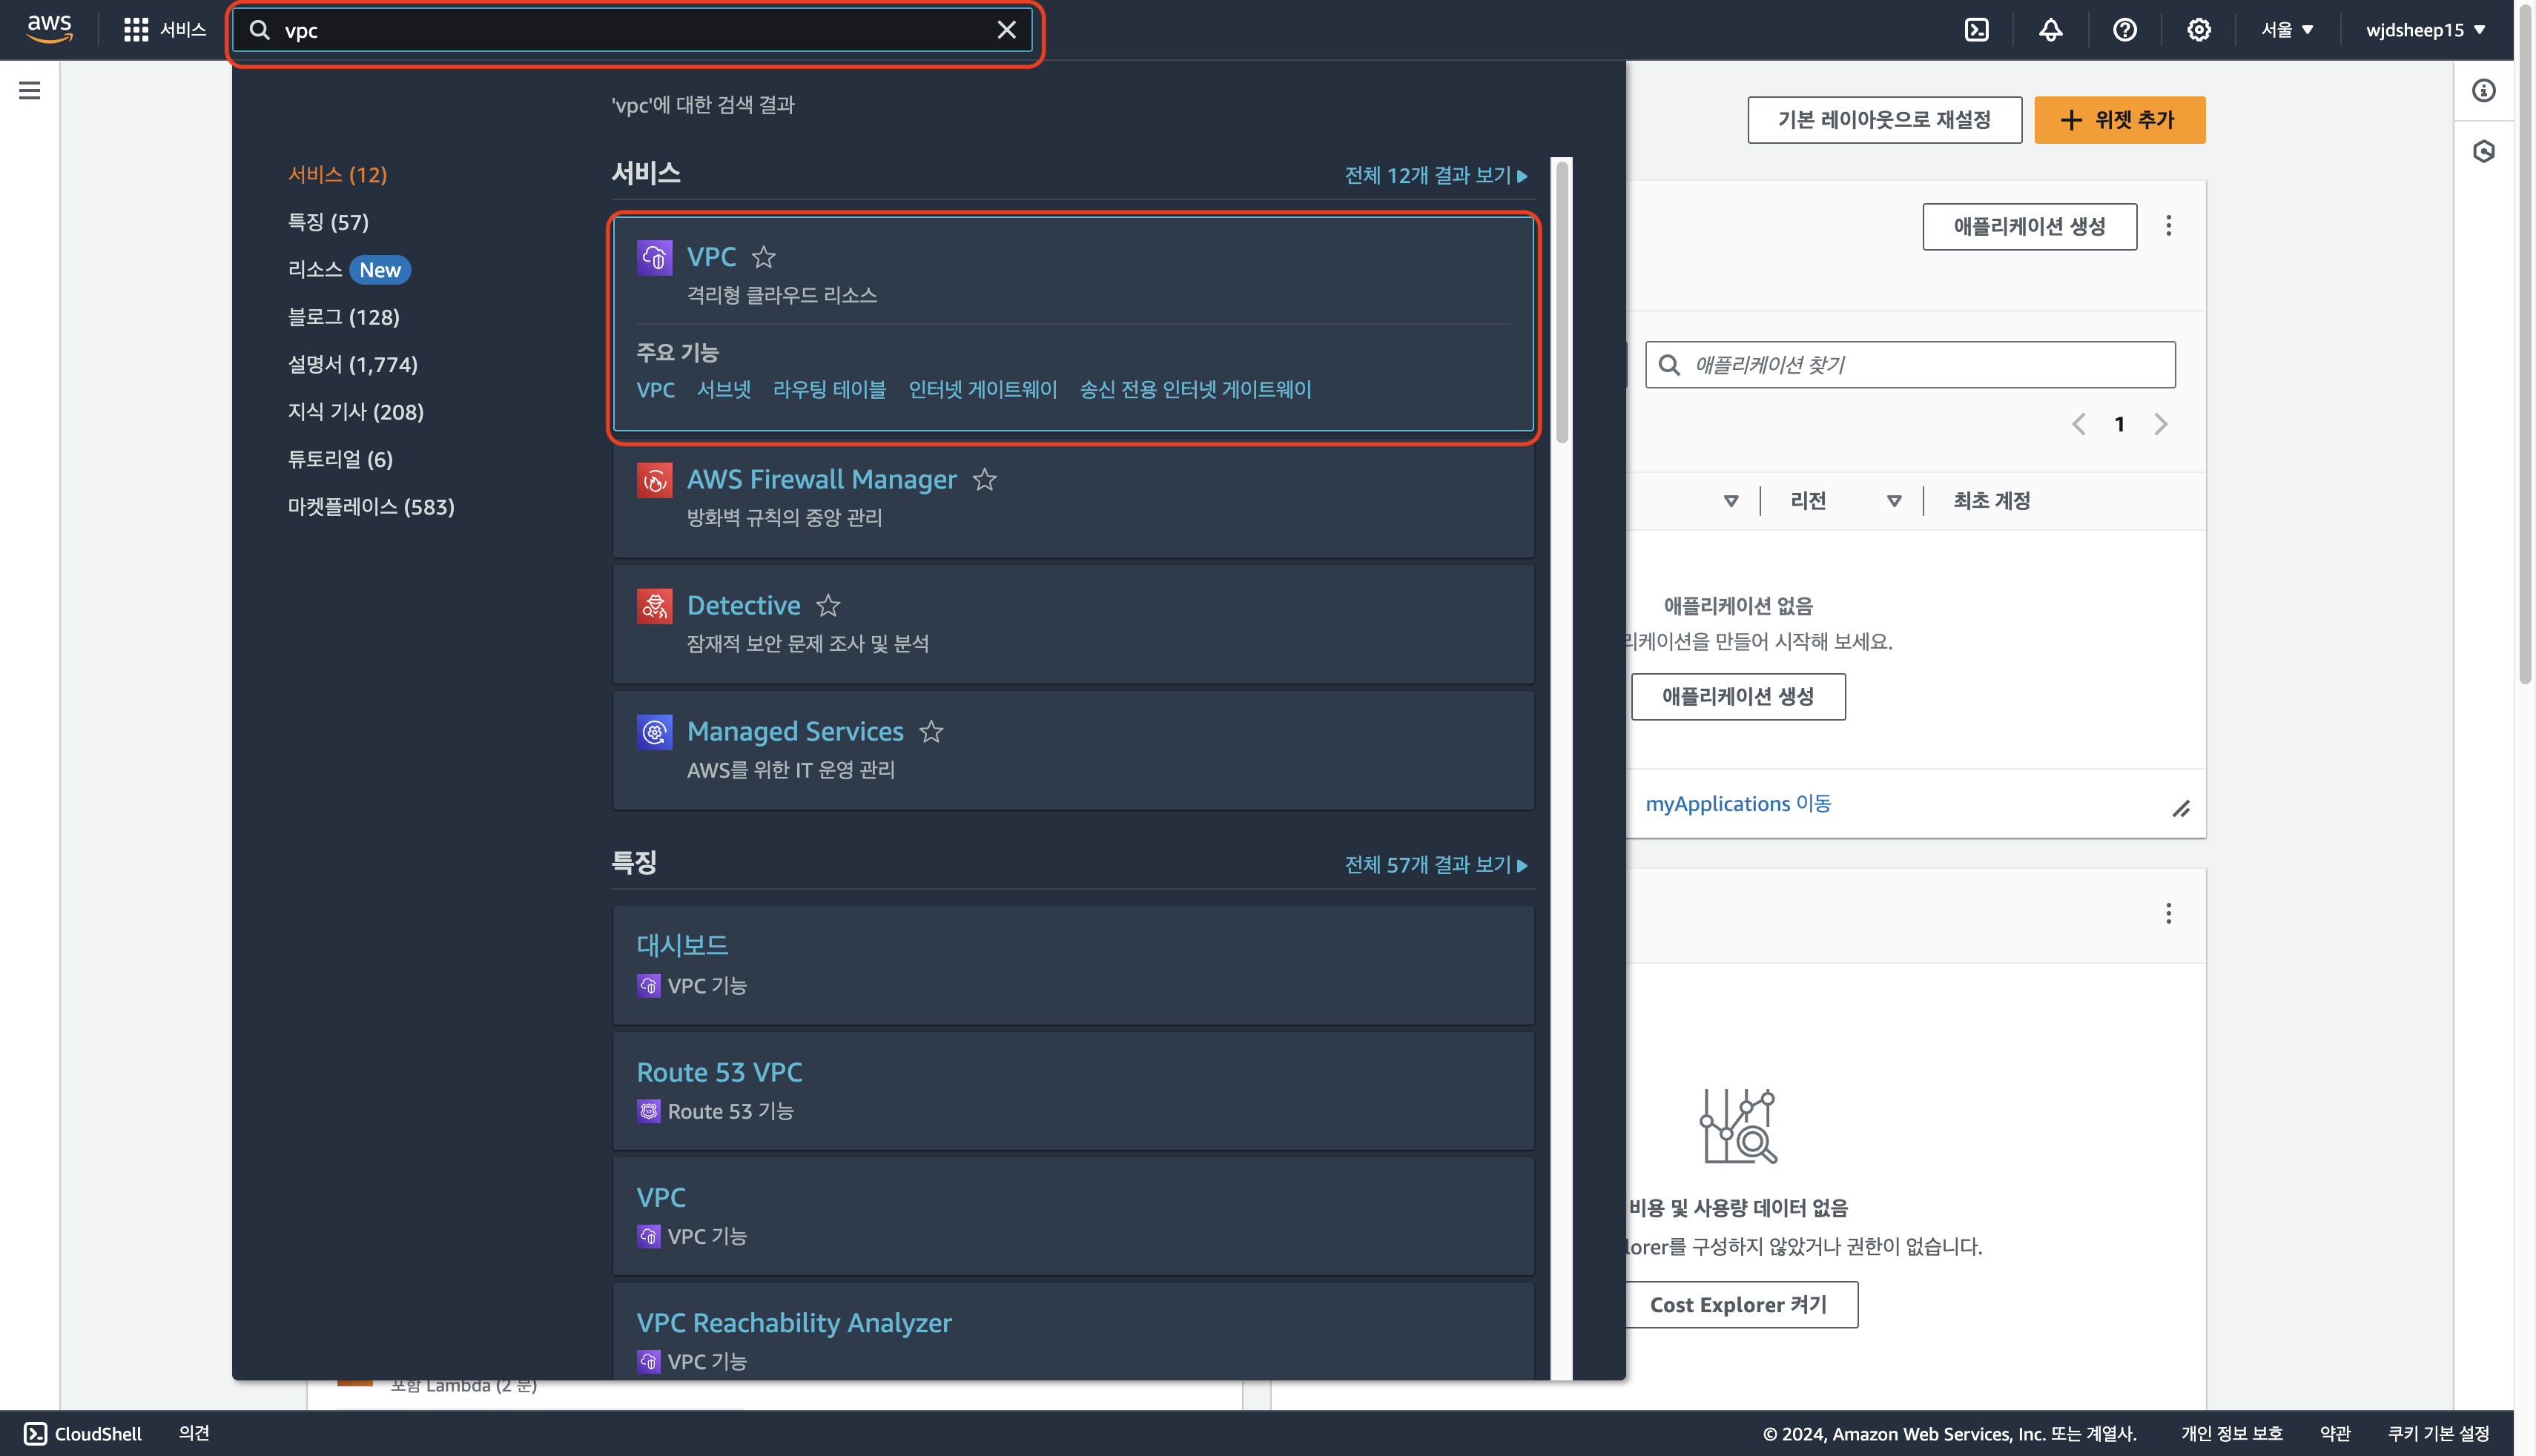
Task: Select 특징 (57) results category
Action: [x=328, y=222]
